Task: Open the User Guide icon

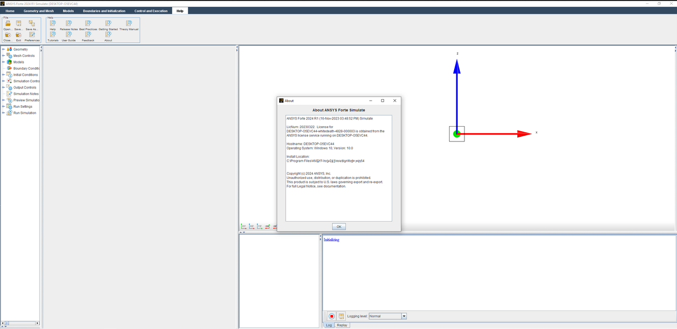Action: pos(69,35)
